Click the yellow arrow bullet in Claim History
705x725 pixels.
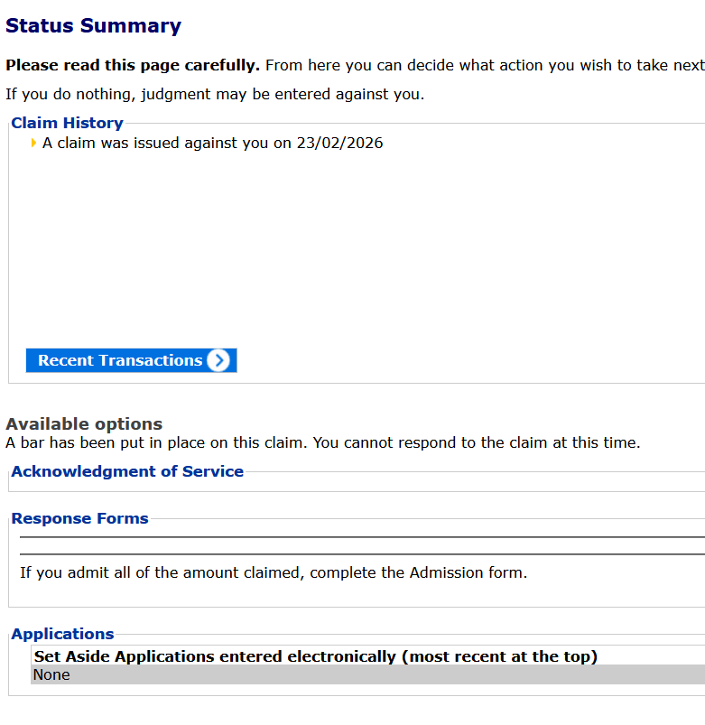[33, 143]
